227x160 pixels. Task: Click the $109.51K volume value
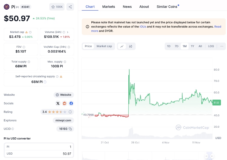[x=51, y=37]
